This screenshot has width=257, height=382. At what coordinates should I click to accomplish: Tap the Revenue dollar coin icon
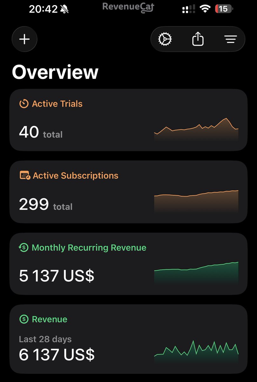tap(24, 319)
